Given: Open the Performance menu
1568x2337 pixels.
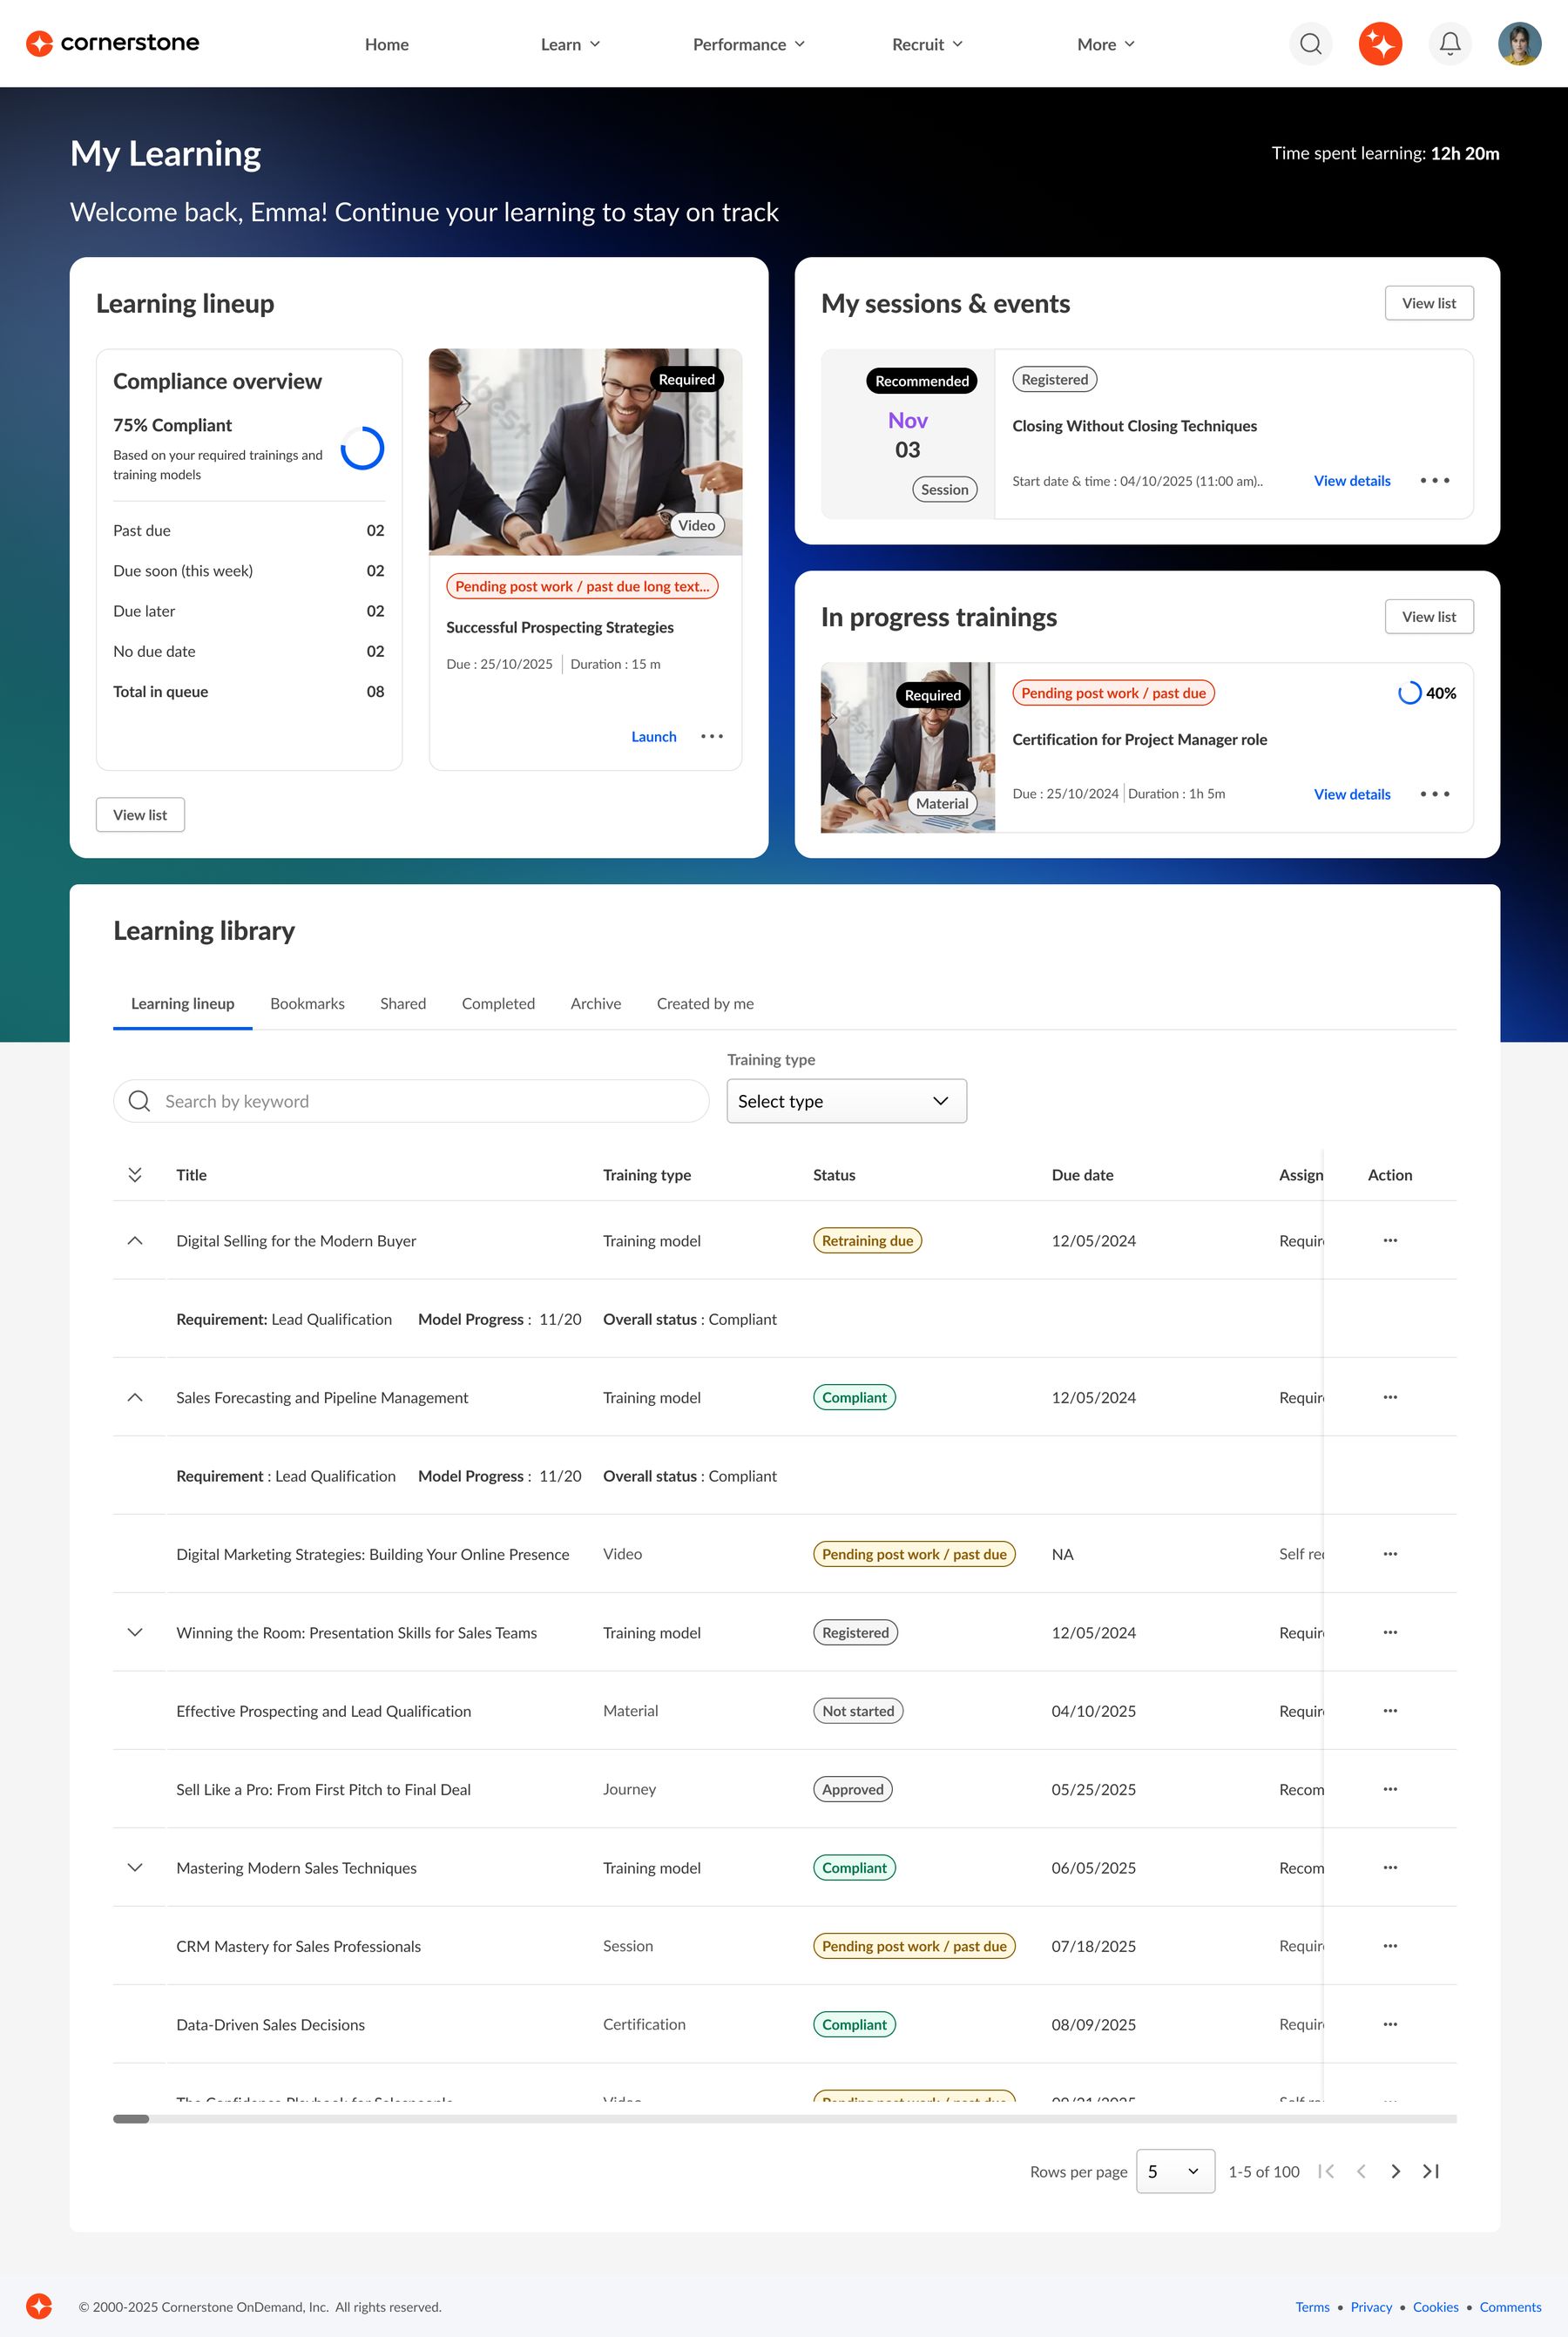Looking at the screenshot, I should click(749, 44).
